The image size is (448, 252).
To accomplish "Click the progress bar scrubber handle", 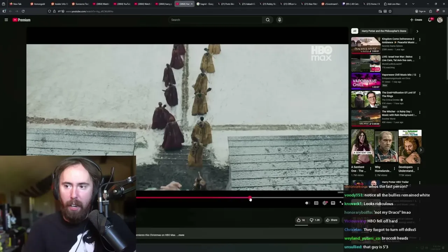I will [x=250, y=198].
